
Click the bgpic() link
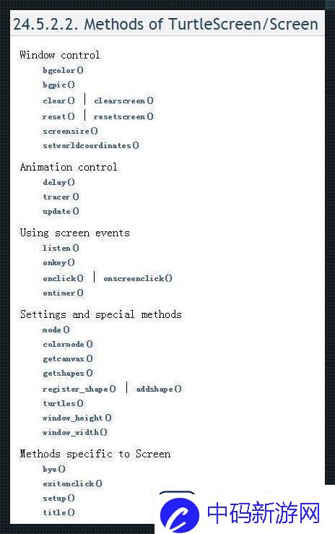click(x=58, y=85)
